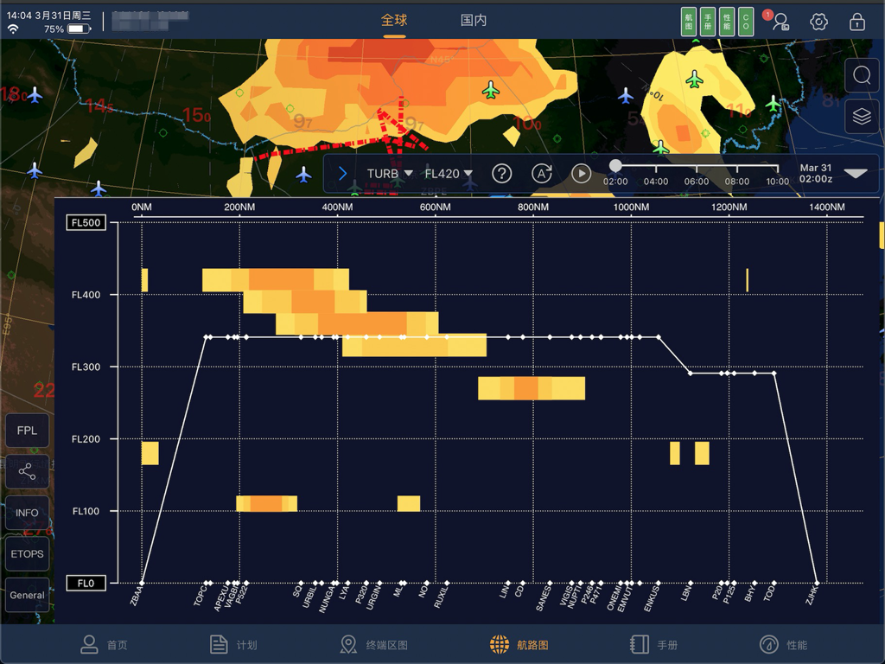Image resolution: width=885 pixels, height=664 pixels.
Task: Select the 全球 global tab
Action: point(394,19)
